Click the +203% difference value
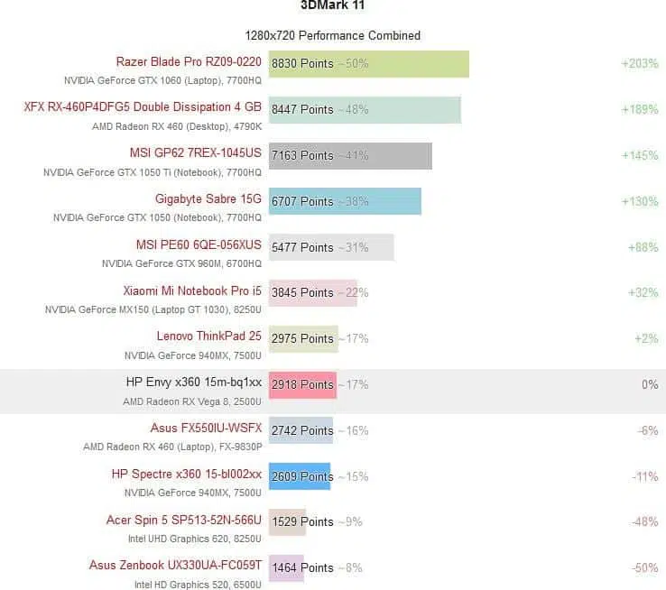The image size is (666, 590). pos(639,64)
